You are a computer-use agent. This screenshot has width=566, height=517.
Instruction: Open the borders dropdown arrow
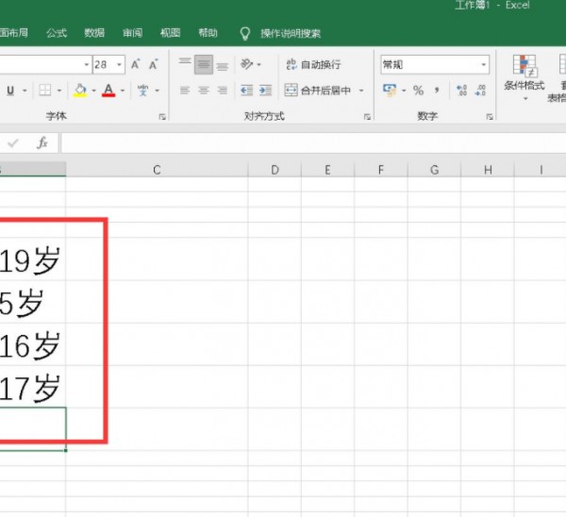click(x=59, y=91)
